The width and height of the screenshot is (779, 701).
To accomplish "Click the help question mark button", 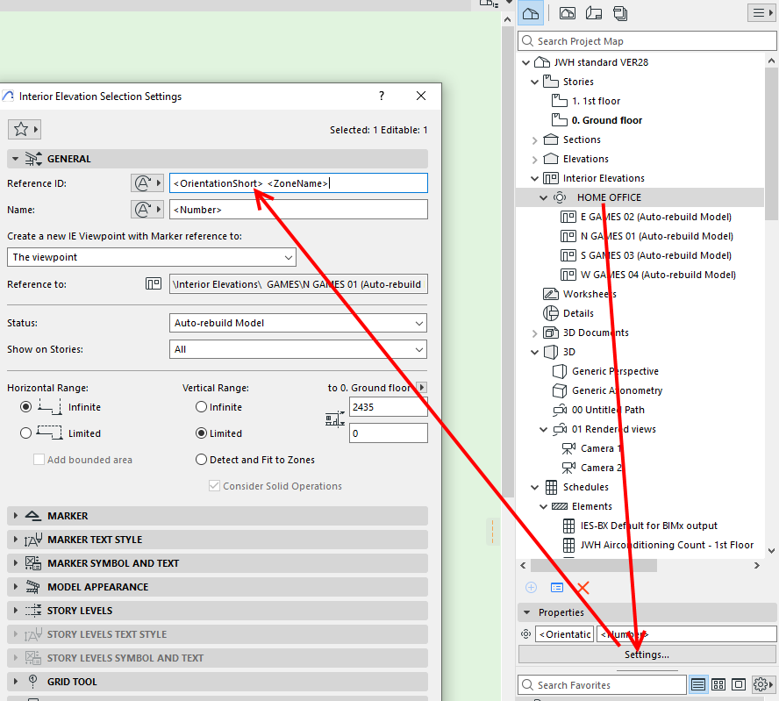I will [382, 96].
